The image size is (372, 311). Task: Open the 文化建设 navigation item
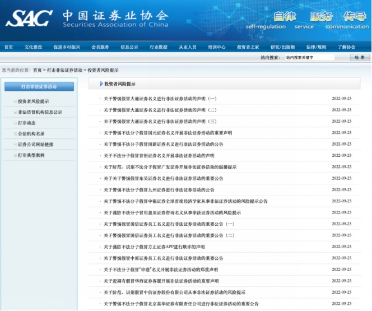pos(33,47)
